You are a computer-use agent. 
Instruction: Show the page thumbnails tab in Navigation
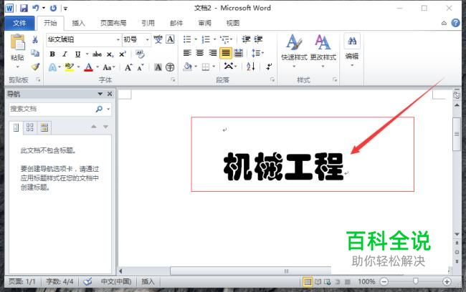click(x=30, y=127)
